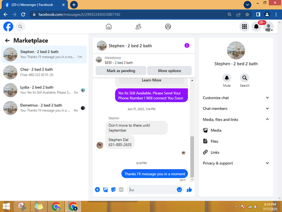
Task: Click the back arrow beside Marketplace
Action: (7, 41)
